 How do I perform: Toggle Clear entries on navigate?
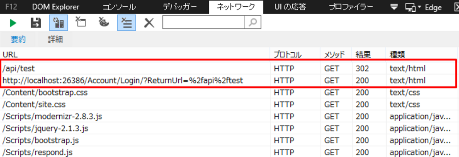pos(126,23)
